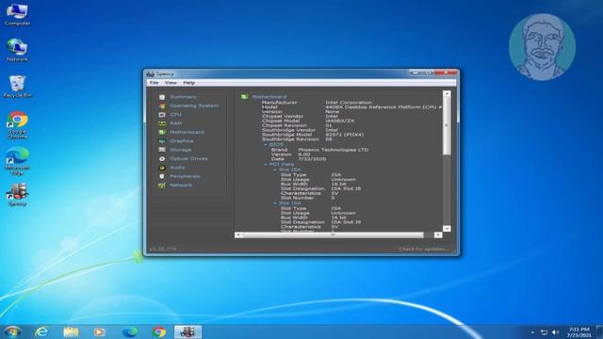Open the Summary section in Speccy sidebar
This screenshot has height=339, width=603.
pos(183,97)
